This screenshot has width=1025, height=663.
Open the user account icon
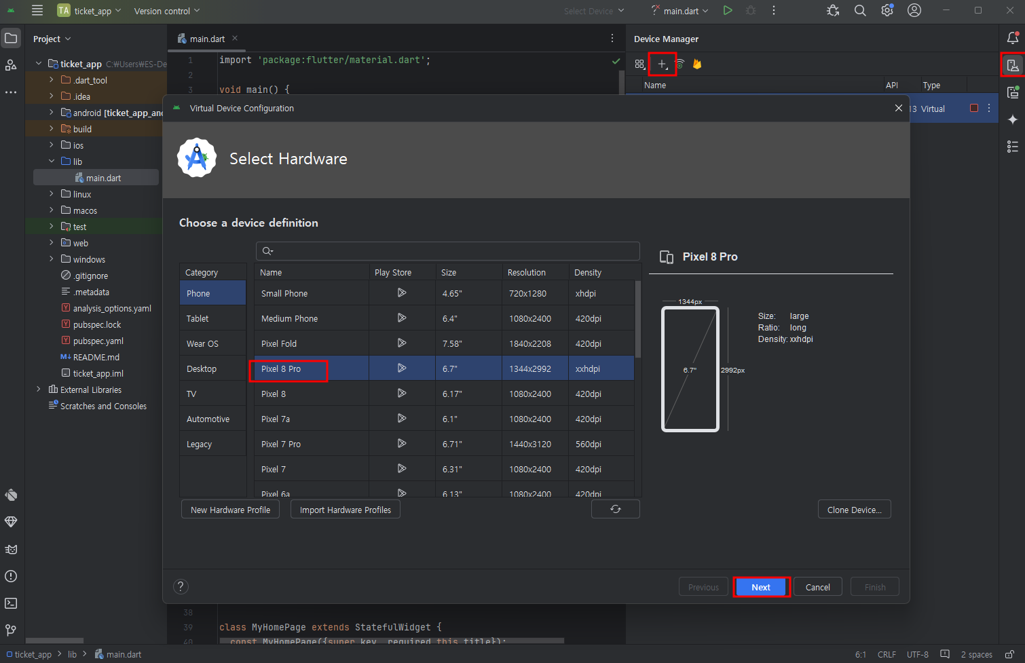click(914, 11)
